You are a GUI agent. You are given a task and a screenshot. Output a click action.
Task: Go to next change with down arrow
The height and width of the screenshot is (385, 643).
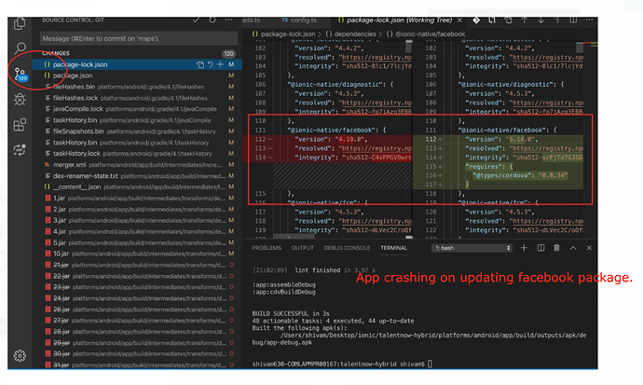pos(540,21)
